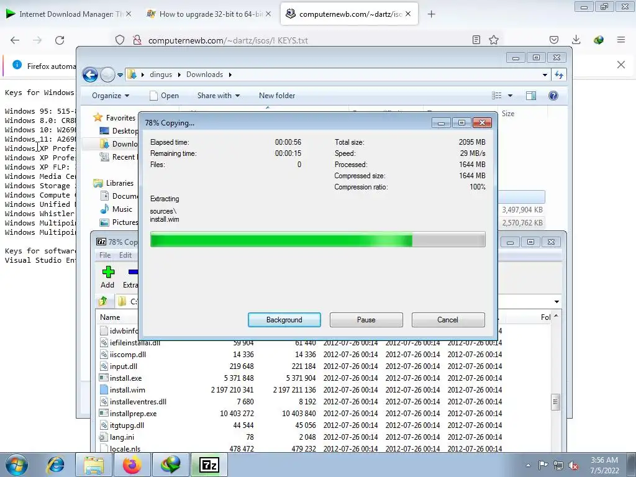Click the extraction progress bar
This screenshot has height=477, width=636.
point(317,239)
